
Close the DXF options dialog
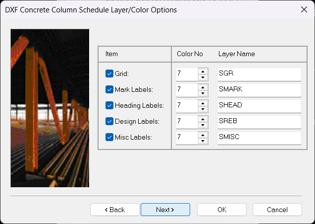tap(304, 9)
